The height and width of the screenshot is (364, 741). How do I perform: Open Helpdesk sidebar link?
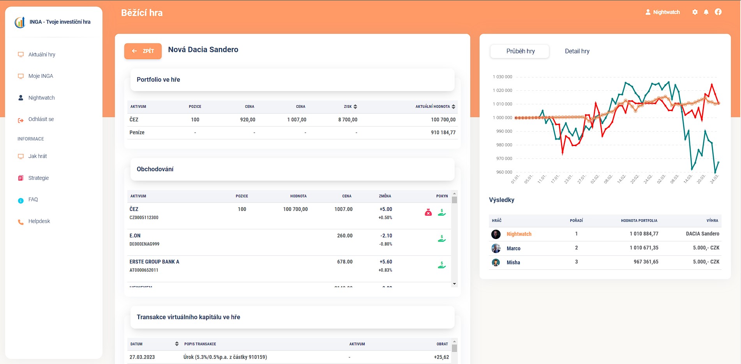coord(39,221)
